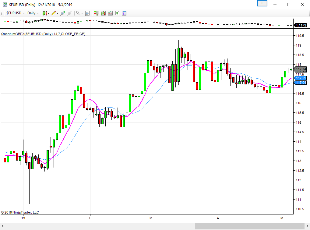Click the QuantumGBPX indicator label
Viewport: 310px width, 230px height.
point(43,34)
